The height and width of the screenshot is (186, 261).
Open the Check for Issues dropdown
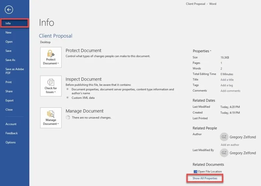click(51, 86)
